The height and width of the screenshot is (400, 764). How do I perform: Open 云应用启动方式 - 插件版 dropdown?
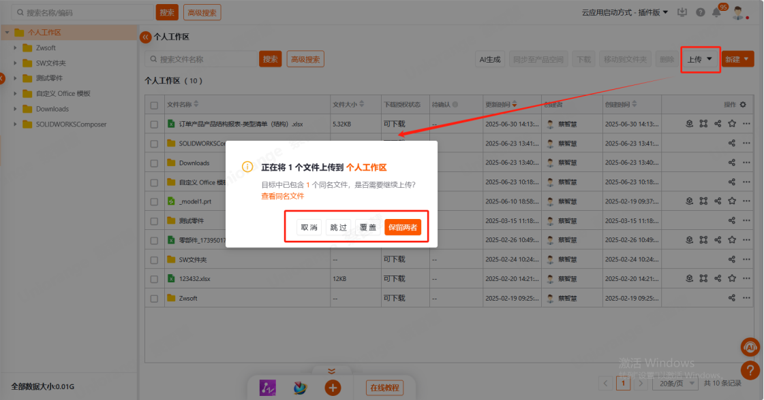625,13
